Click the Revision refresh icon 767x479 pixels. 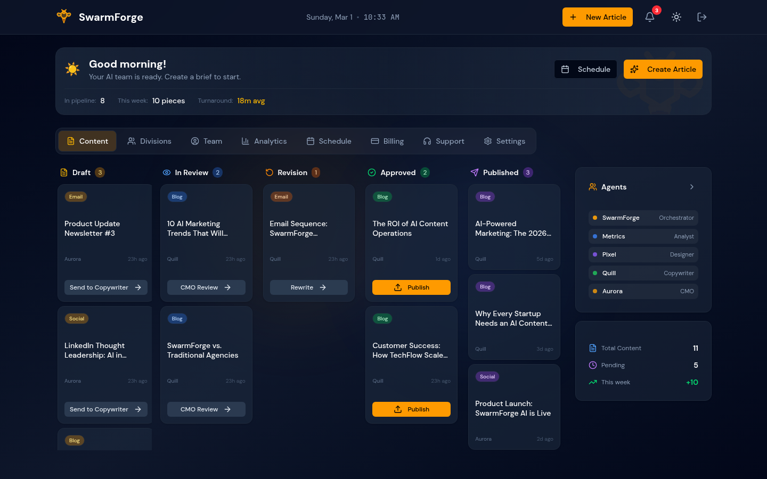268,172
